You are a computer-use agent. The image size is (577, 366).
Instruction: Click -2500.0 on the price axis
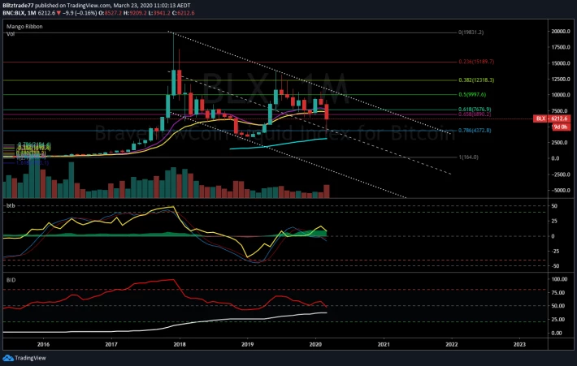(x=561, y=174)
